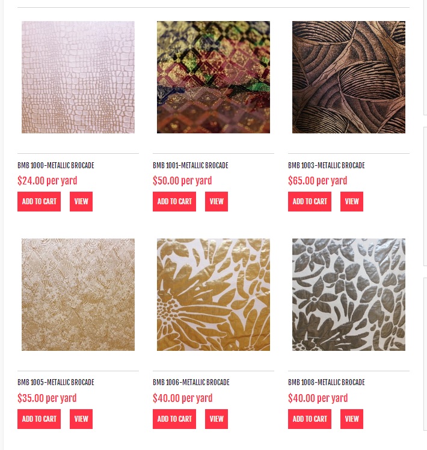The width and height of the screenshot is (427, 450).
Task: Add BMB 1000 Metallic Brocade to cart
Action: [39, 201]
